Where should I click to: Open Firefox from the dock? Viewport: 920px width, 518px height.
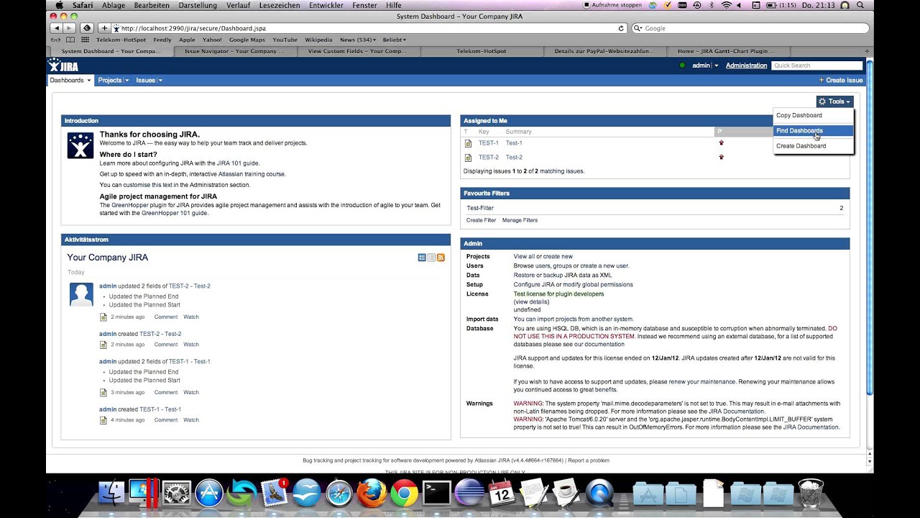(x=371, y=494)
